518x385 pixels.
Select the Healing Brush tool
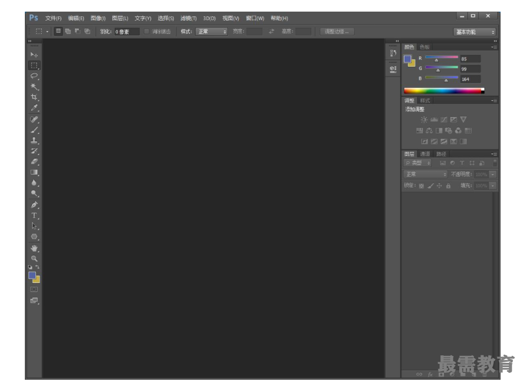[x=34, y=120]
